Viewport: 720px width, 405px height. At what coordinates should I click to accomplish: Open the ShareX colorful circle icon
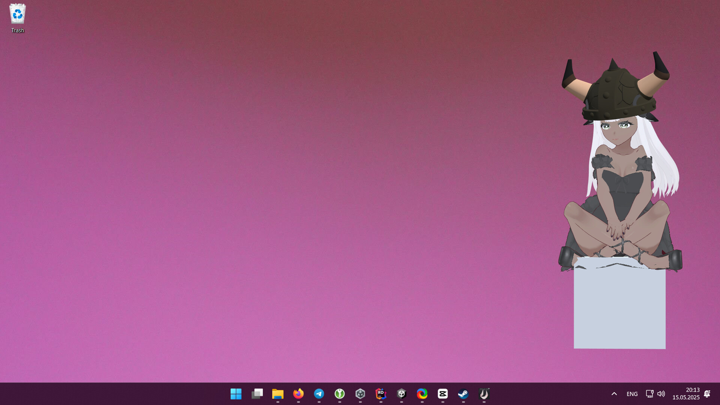point(422,394)
